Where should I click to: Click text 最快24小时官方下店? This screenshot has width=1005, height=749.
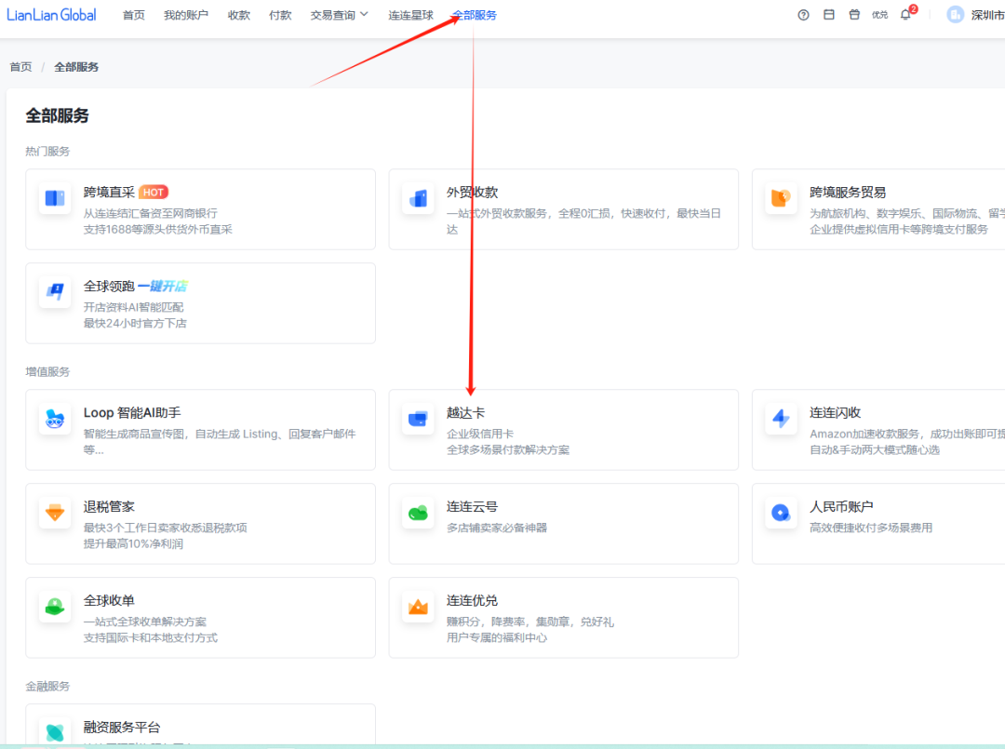click(x=135, y=323)
